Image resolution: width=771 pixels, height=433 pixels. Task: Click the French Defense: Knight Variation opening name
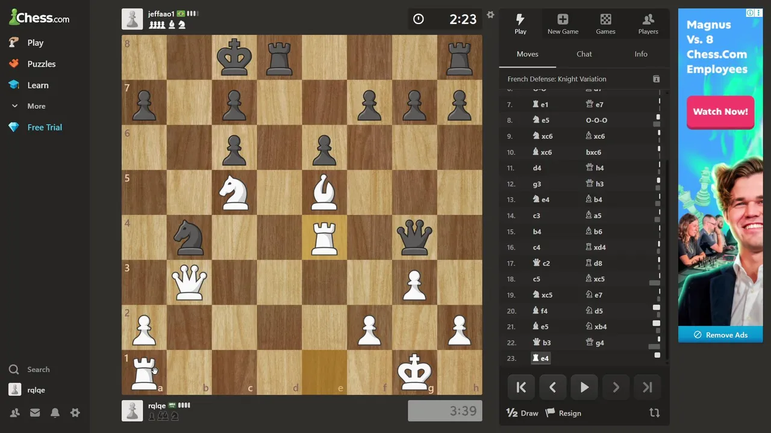pos(557,79)
